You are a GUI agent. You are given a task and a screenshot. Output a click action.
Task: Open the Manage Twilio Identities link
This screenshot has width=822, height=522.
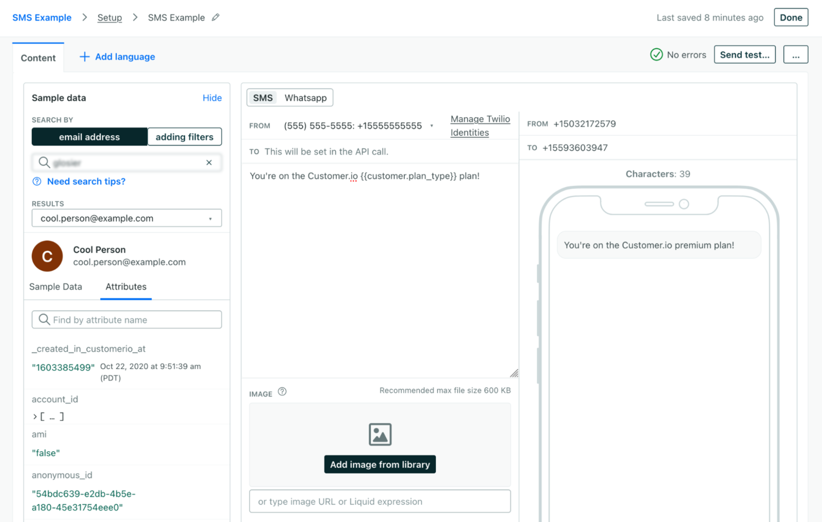point(480,126)
